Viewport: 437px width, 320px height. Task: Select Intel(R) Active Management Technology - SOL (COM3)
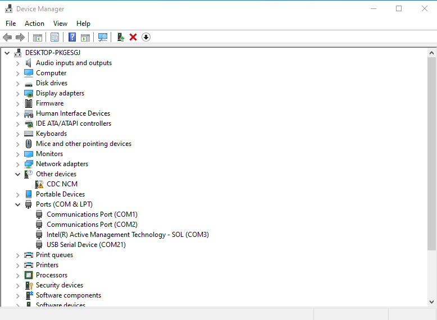point(128,235)
